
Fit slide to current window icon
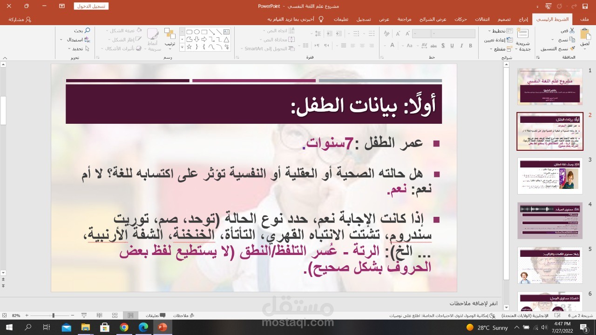coord(4,315)
